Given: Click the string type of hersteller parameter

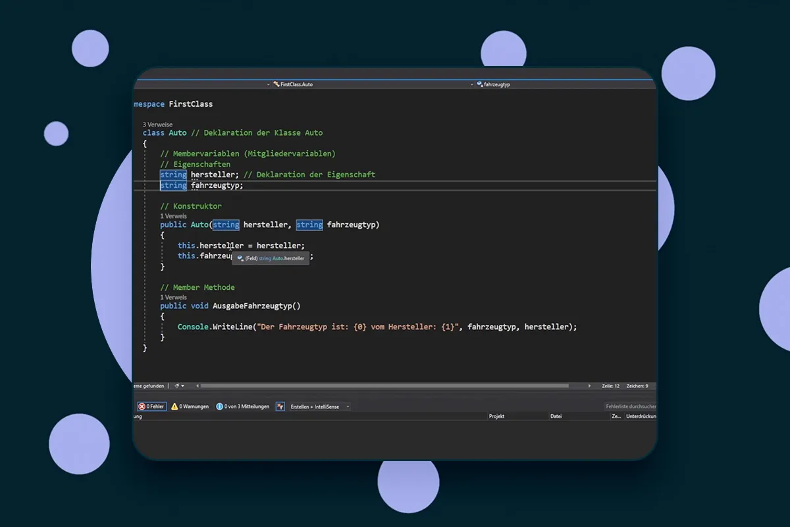Looking at the screenshot, I should (x=226, y=225).
